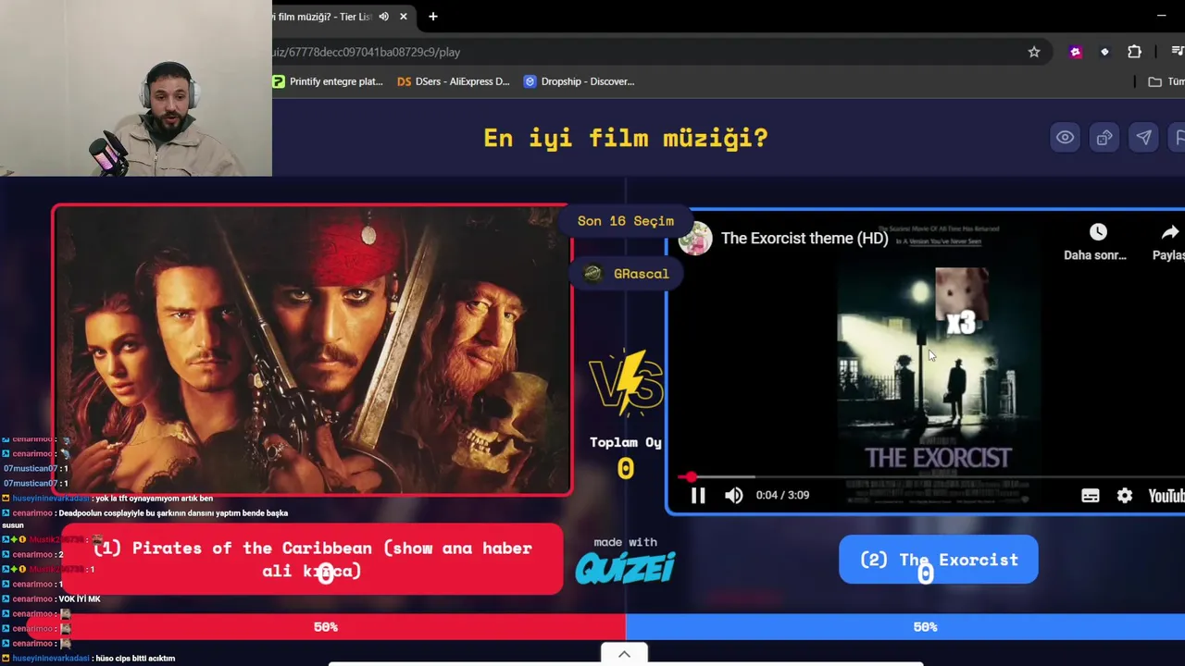Image resolution: width=1185 pixels, height=666 pixels.
Task: Open the Dropship Discover bookmark
Action: pyautogui.click(x=579, y=81)
